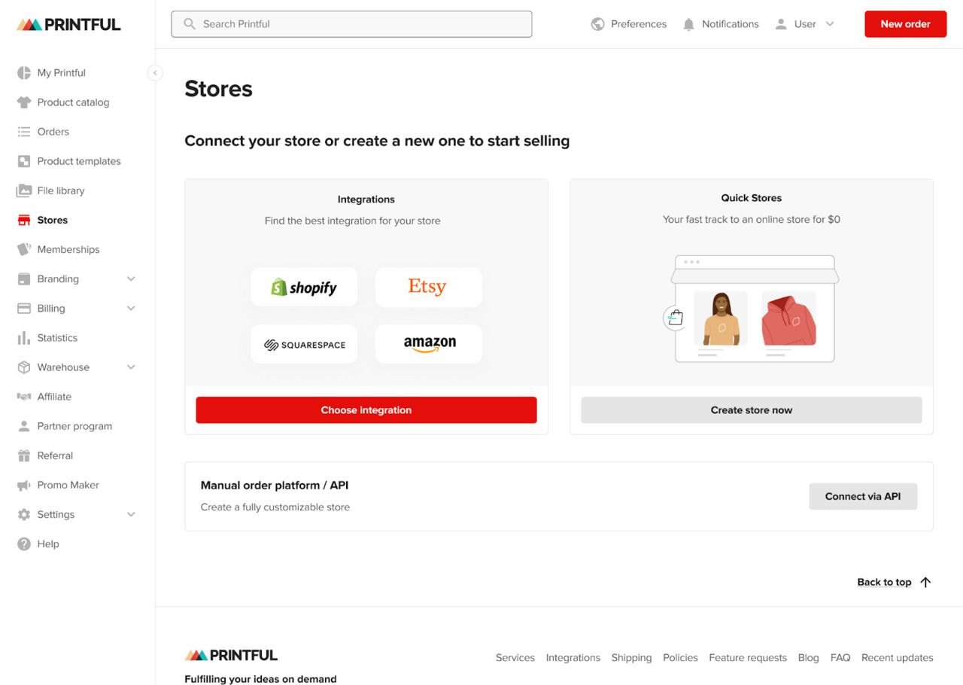963x685 pixels.
Task: Go to Orders in sidebar
Action: click(x=53, y=132)
